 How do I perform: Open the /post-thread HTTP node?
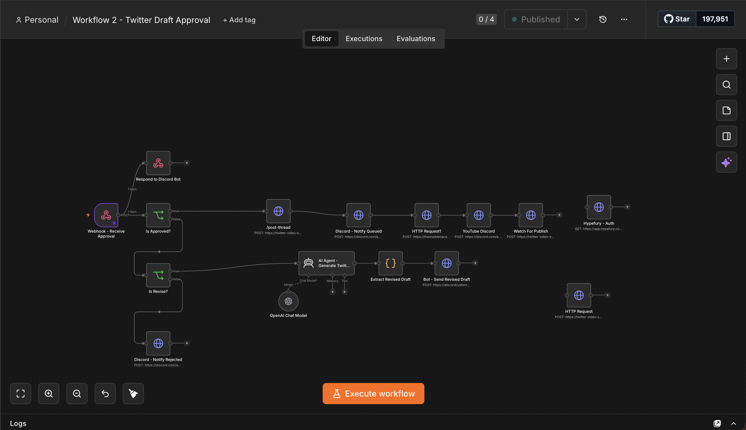(278, 211)
